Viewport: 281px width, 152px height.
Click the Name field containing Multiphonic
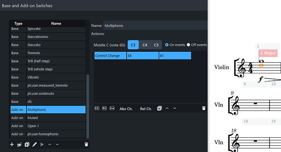click(x=155, y=26)
